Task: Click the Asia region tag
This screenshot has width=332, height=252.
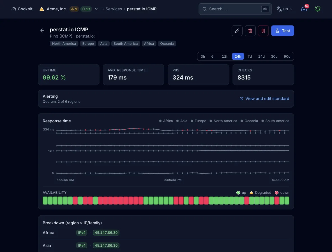Action: [104, 44]
